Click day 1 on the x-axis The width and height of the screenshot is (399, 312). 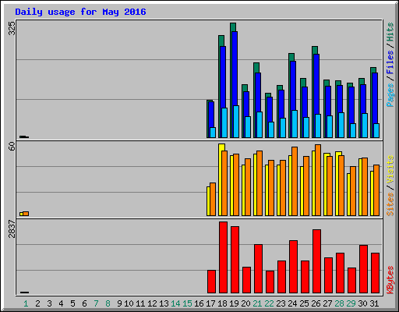coord(26,303)
